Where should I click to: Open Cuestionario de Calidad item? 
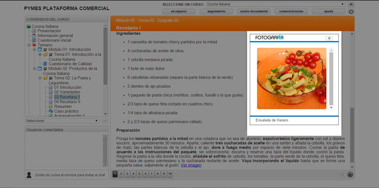(70, 64)
